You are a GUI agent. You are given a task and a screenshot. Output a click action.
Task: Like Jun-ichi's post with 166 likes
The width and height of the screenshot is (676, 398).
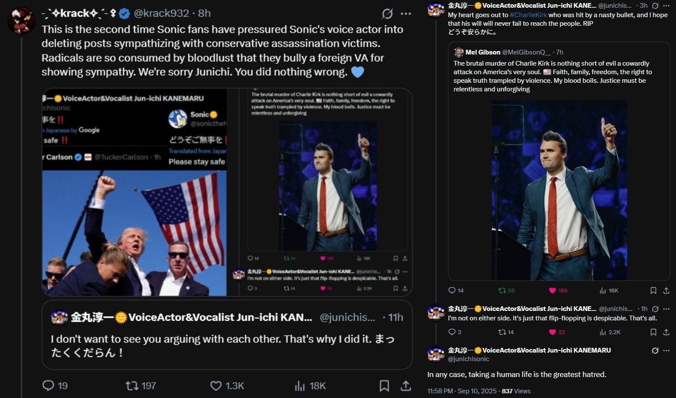click(x=553, y=290)
